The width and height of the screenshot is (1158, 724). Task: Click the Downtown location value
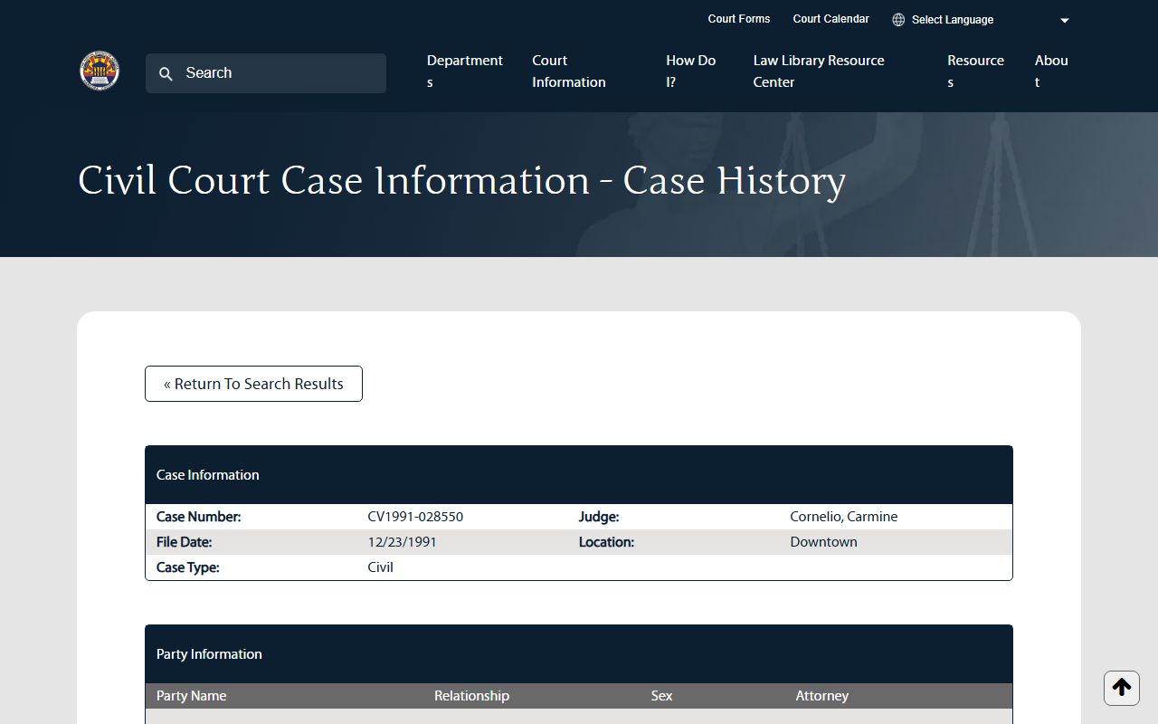tap(823, 542)
